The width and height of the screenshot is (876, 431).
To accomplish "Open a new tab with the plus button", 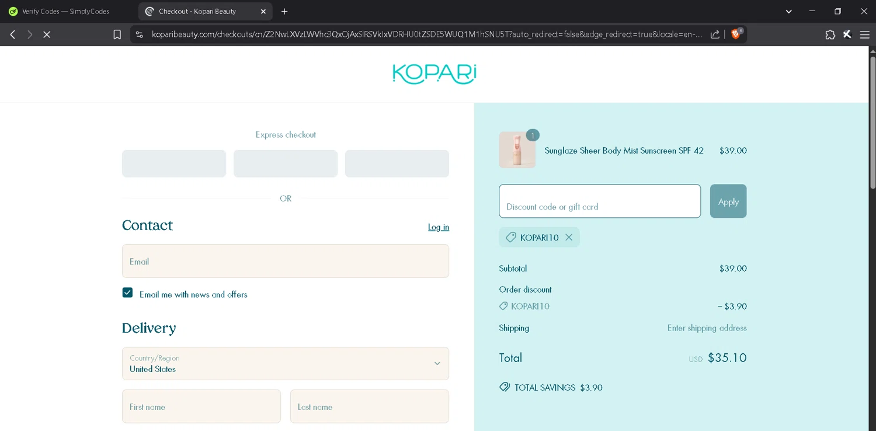I will (x=284, y=11).
